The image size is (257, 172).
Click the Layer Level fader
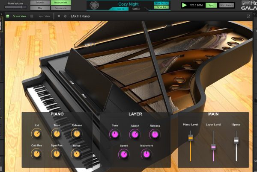click(213, 147)
